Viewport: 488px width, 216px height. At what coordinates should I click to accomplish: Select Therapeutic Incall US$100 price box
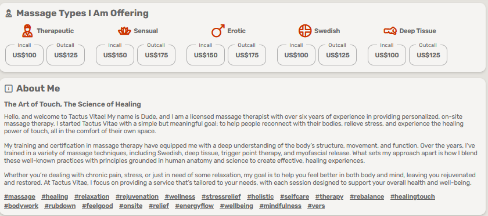pyautogui.click(x=24, y=54)
